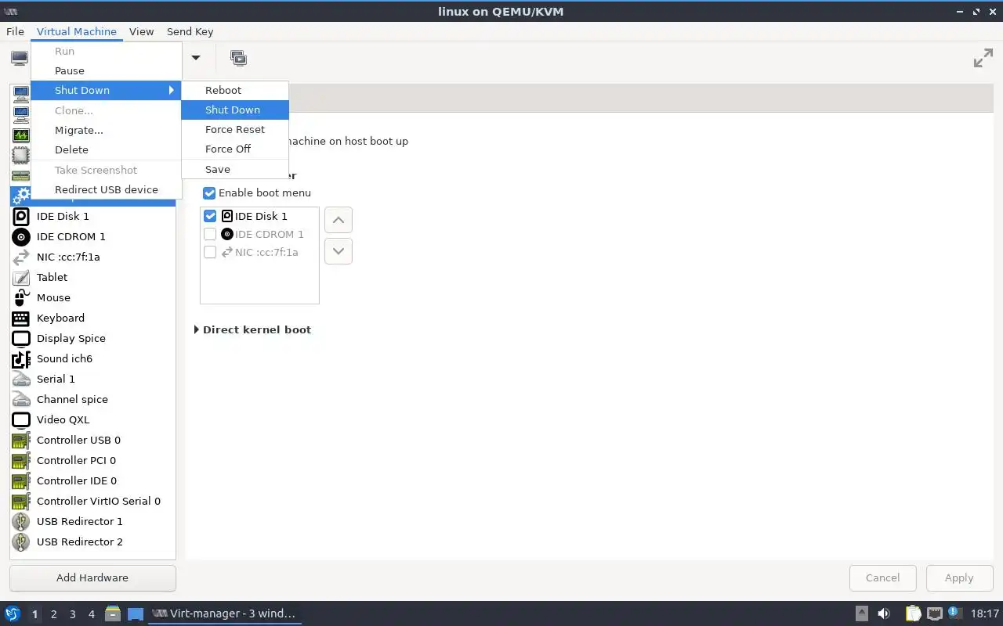Switch to fullscreen using the toolbar arrows icon
Image resolution: width=1003 pixels, height=626 pixels.
click(x=983, y=58)
